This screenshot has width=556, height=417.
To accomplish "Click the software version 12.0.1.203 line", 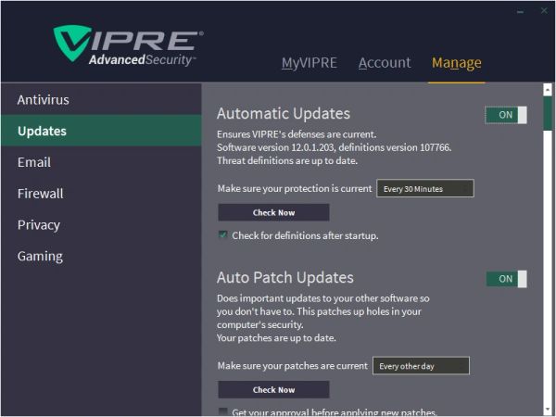I will (x=334, y=147).
